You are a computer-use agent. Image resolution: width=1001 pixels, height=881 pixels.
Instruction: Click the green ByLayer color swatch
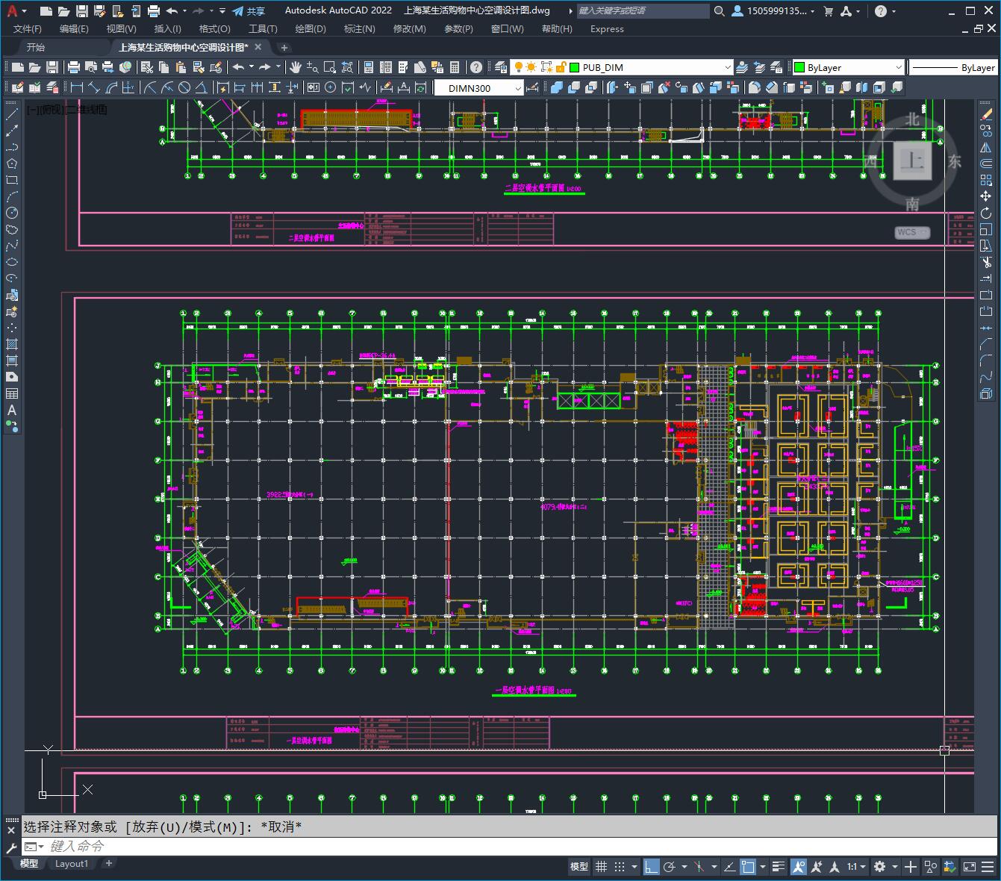(799, 67)
